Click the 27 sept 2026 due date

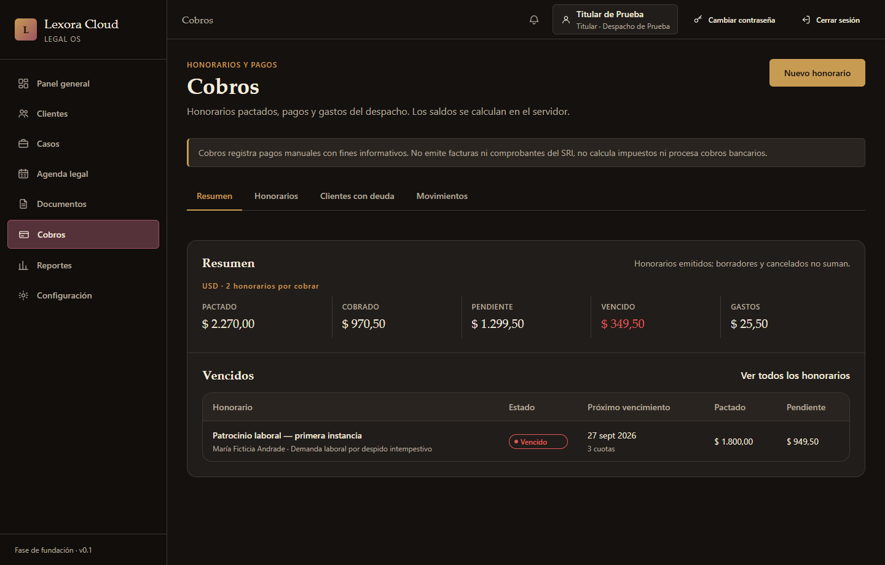(x=612, y=435)
